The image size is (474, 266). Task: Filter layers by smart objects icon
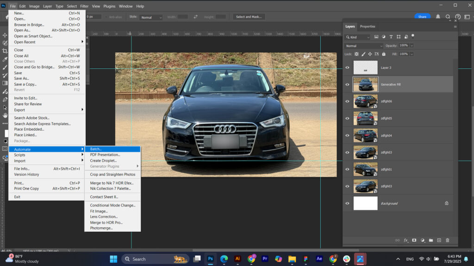[406, 37]
